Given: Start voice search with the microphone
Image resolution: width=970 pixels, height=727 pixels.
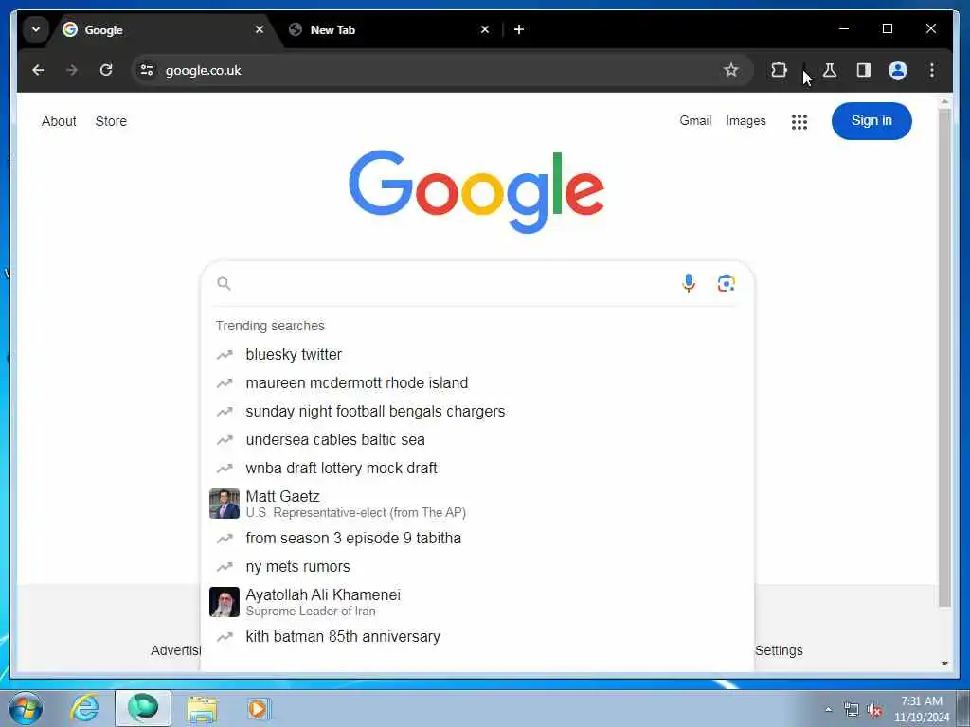Looking at the screenshot, I should coord(689,283).
